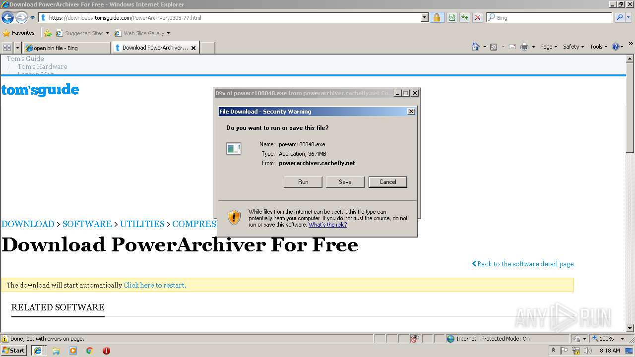This screenshot has height=357, width=635.
Task: Click the Refresh page icon
Action: (465, 17)
